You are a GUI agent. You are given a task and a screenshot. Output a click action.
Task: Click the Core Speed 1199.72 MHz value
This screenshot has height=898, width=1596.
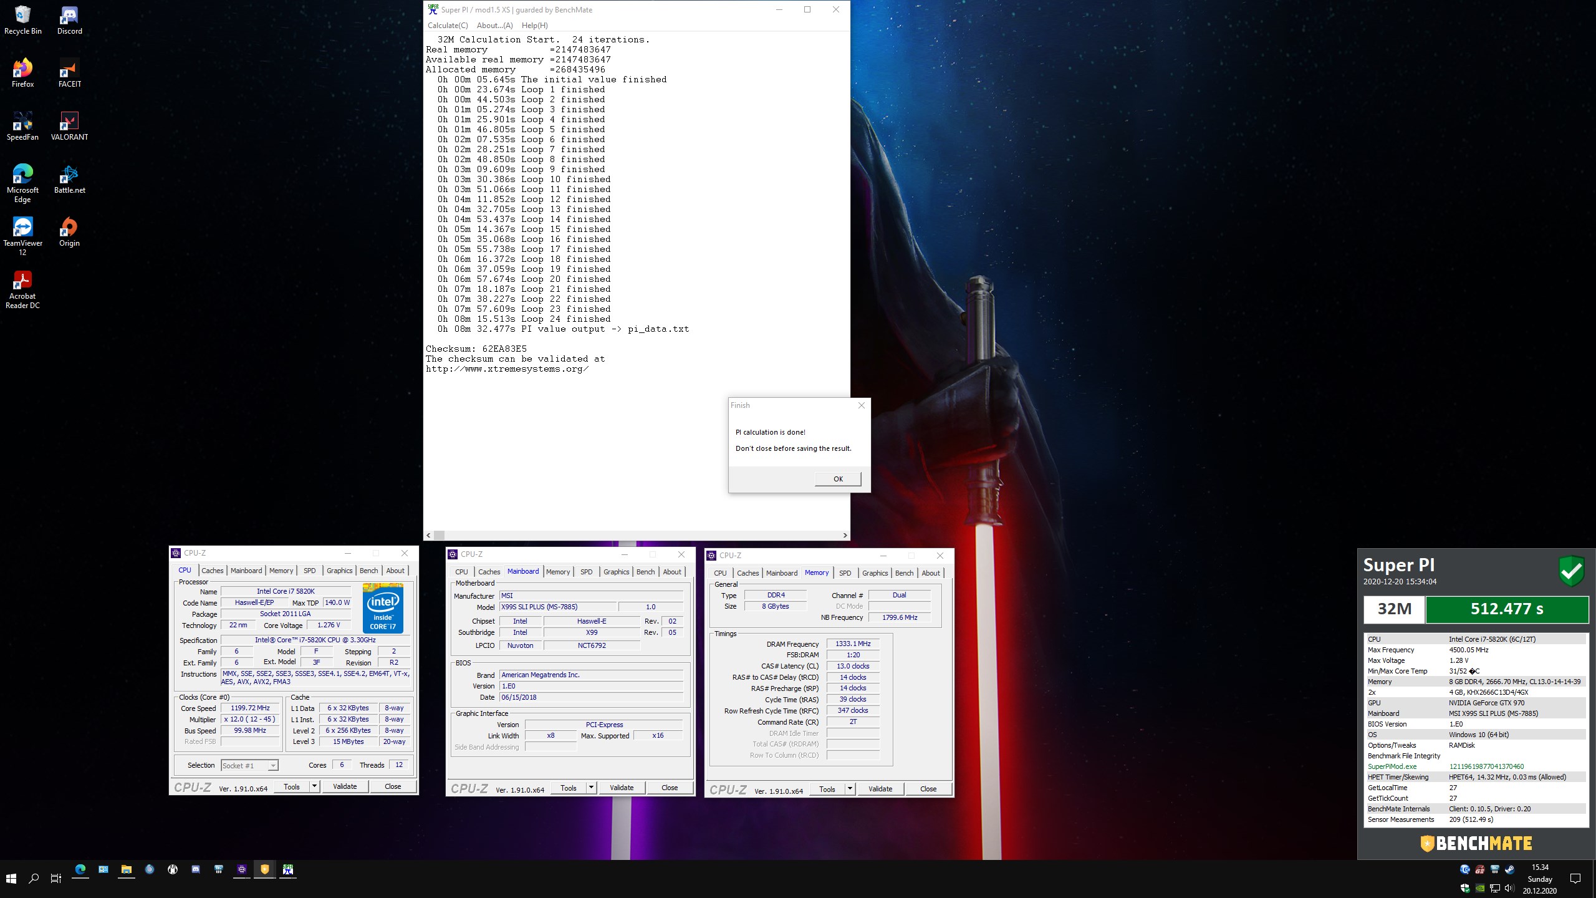coord(250,708)
